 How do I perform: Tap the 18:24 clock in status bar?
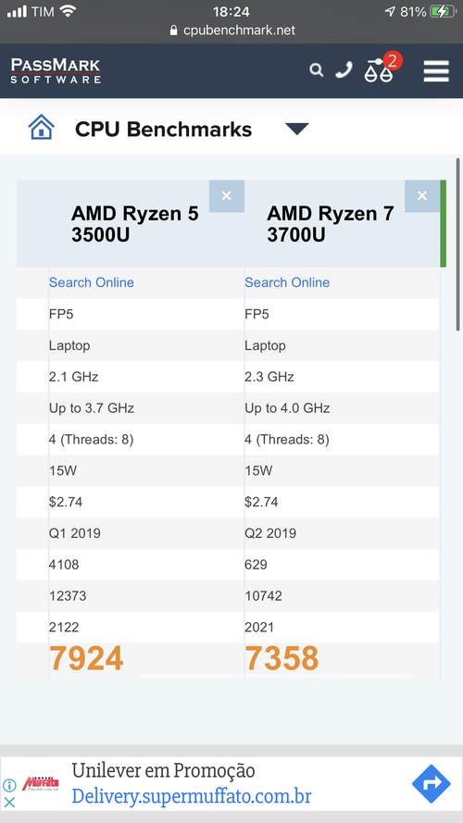pos(231,11)
